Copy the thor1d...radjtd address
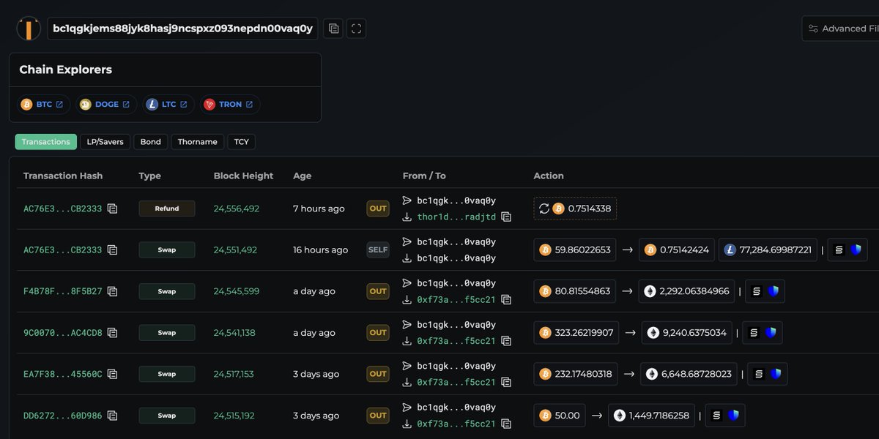 [506, 217]
